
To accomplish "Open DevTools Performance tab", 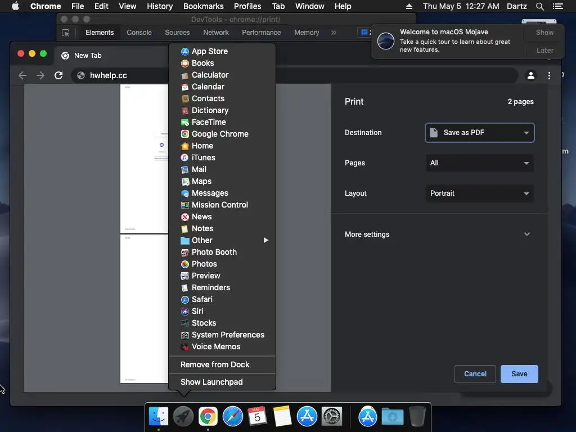I will tap(261, 32).
